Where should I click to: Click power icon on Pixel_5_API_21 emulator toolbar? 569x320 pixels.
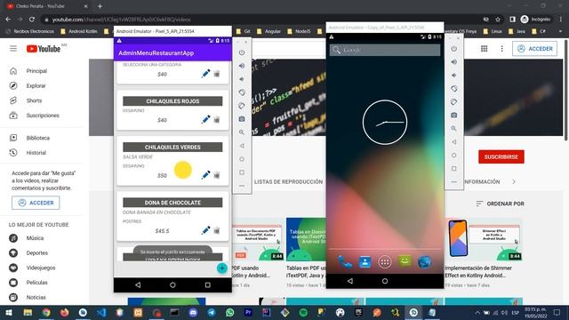tap(242, 52)
